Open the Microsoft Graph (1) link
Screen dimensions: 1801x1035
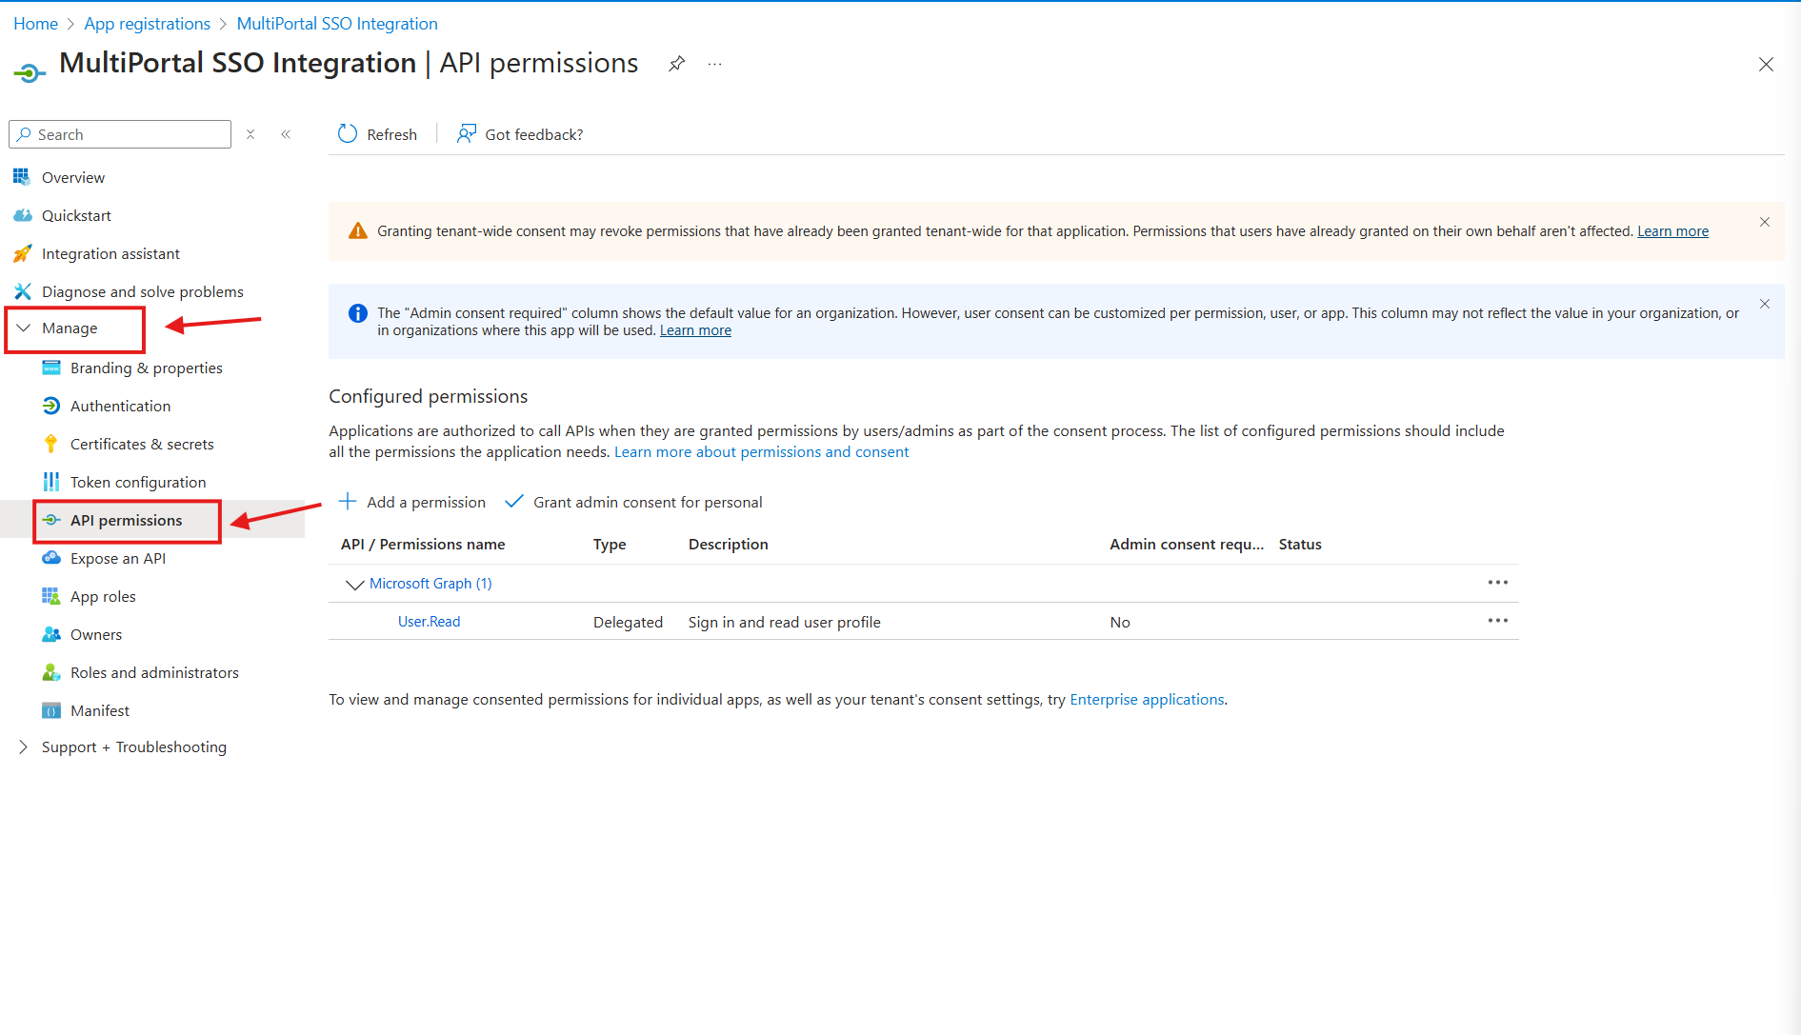pyautogui.click(x=430, y=584)
